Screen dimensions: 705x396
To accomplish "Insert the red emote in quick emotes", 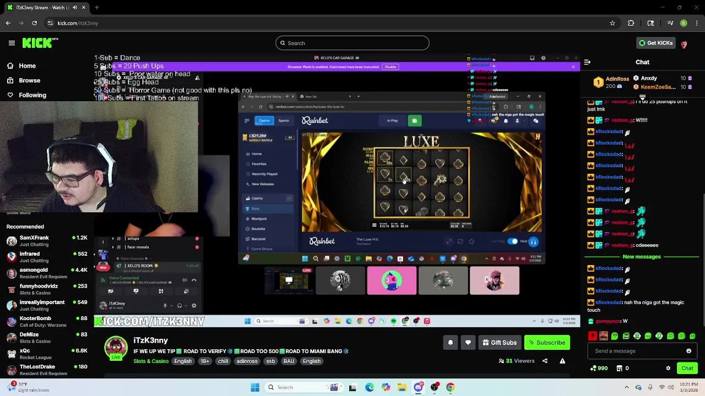I will tap(593, 336).
